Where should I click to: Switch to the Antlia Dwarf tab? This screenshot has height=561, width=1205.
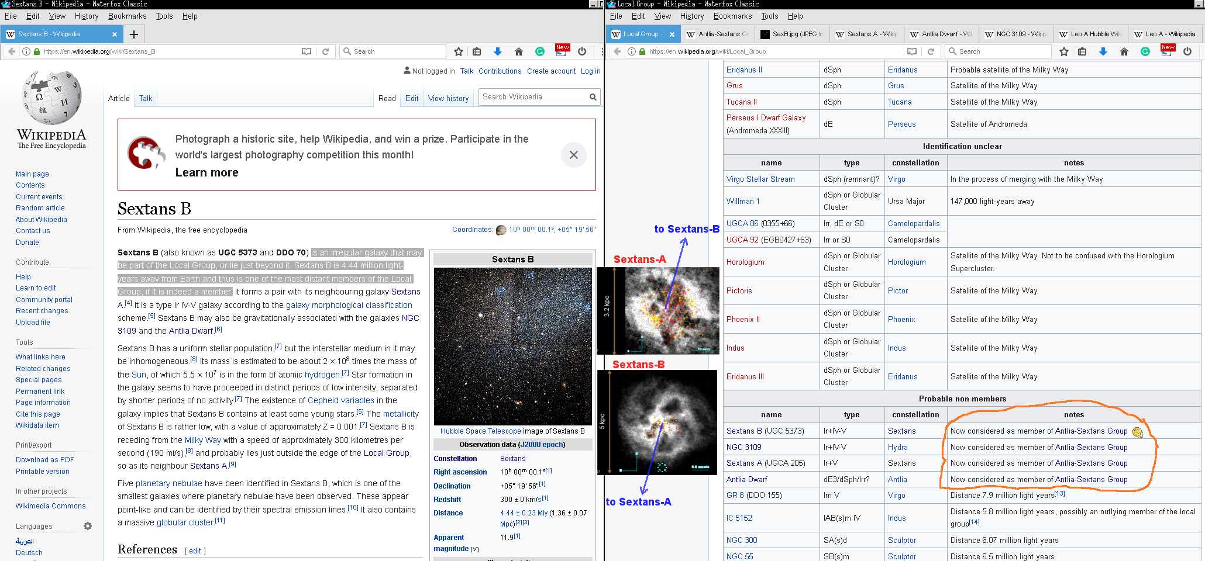(941, 34)
